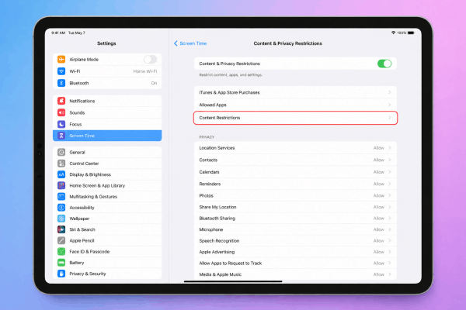
Task: Open Bluetooth settings via its icon
Action: point(61,83)
